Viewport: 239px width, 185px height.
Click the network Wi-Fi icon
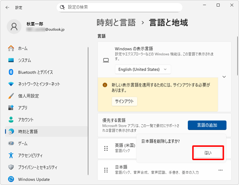click(11, 84)
